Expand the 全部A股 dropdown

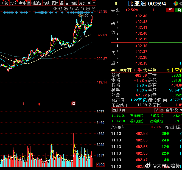click(174, 110)
